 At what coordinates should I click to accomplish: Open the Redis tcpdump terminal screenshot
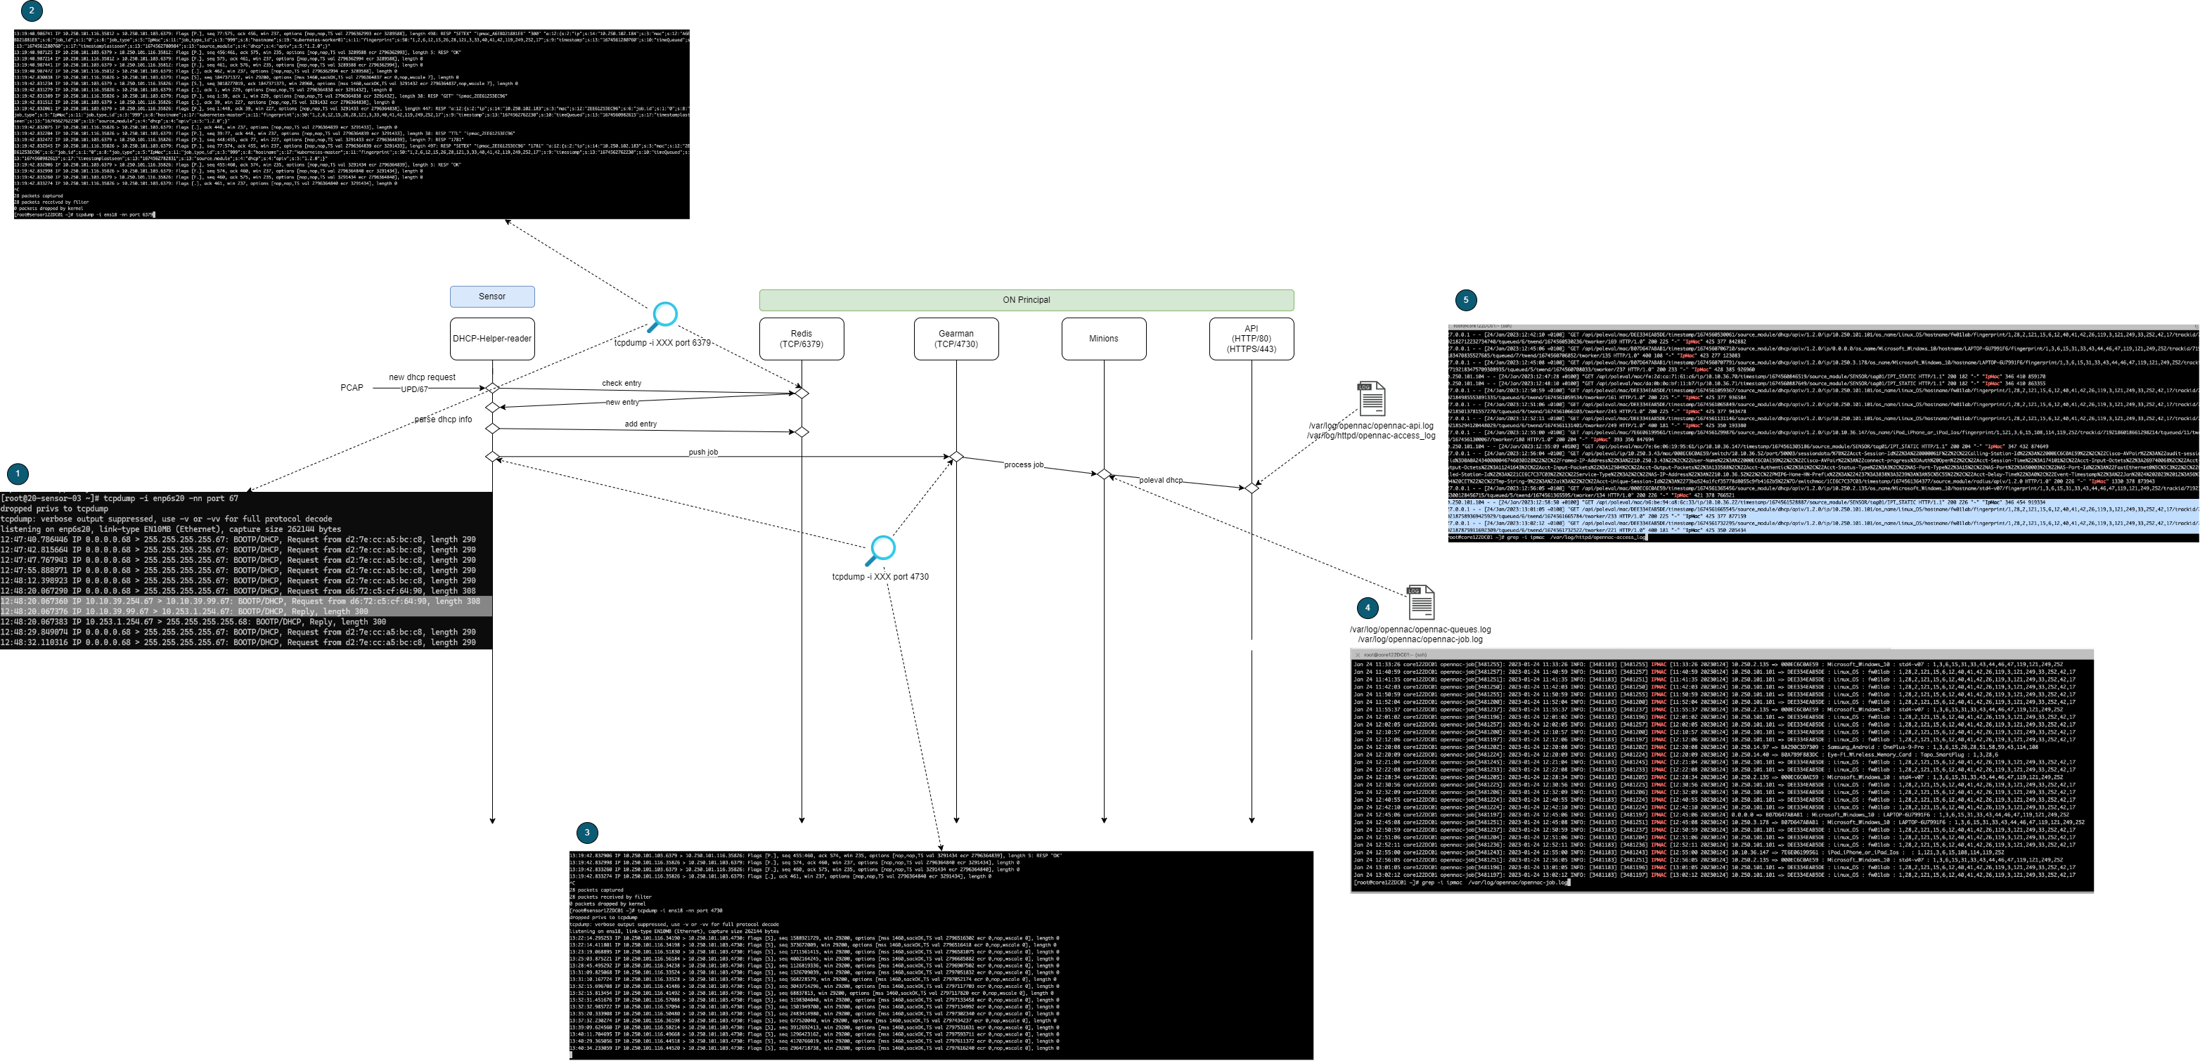351,124
